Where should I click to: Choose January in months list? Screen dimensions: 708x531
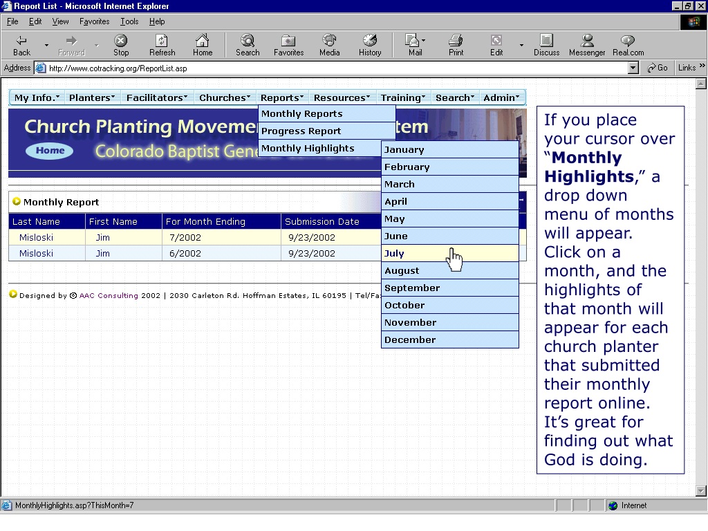tap(449, 149)
